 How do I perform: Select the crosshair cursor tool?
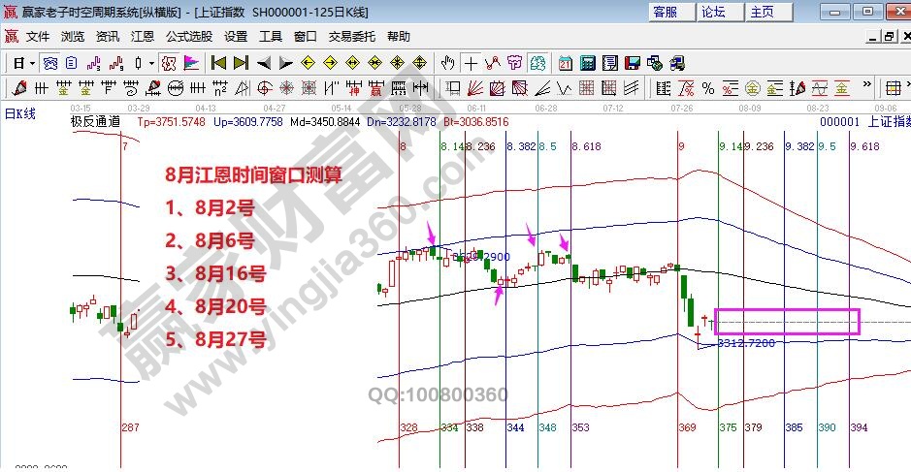coord(471,63)
